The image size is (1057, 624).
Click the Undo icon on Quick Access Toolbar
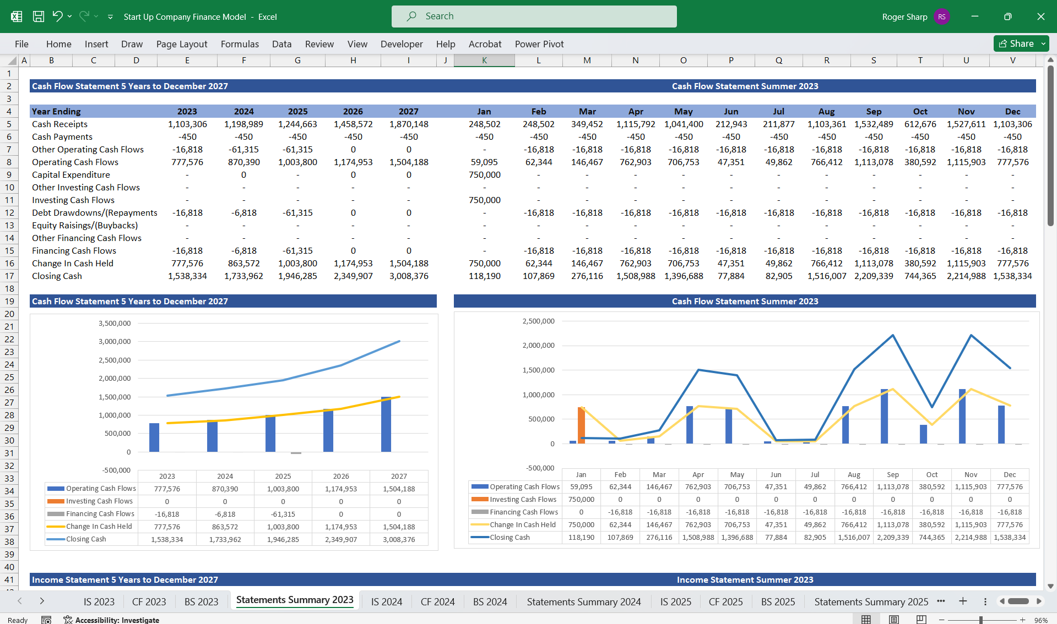tap(58, 16)
